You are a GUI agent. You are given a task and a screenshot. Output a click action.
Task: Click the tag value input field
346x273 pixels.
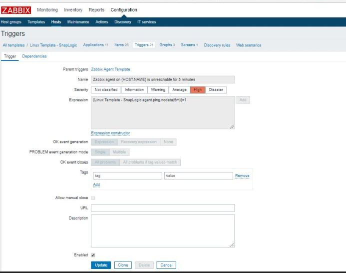tap(199, 176)
